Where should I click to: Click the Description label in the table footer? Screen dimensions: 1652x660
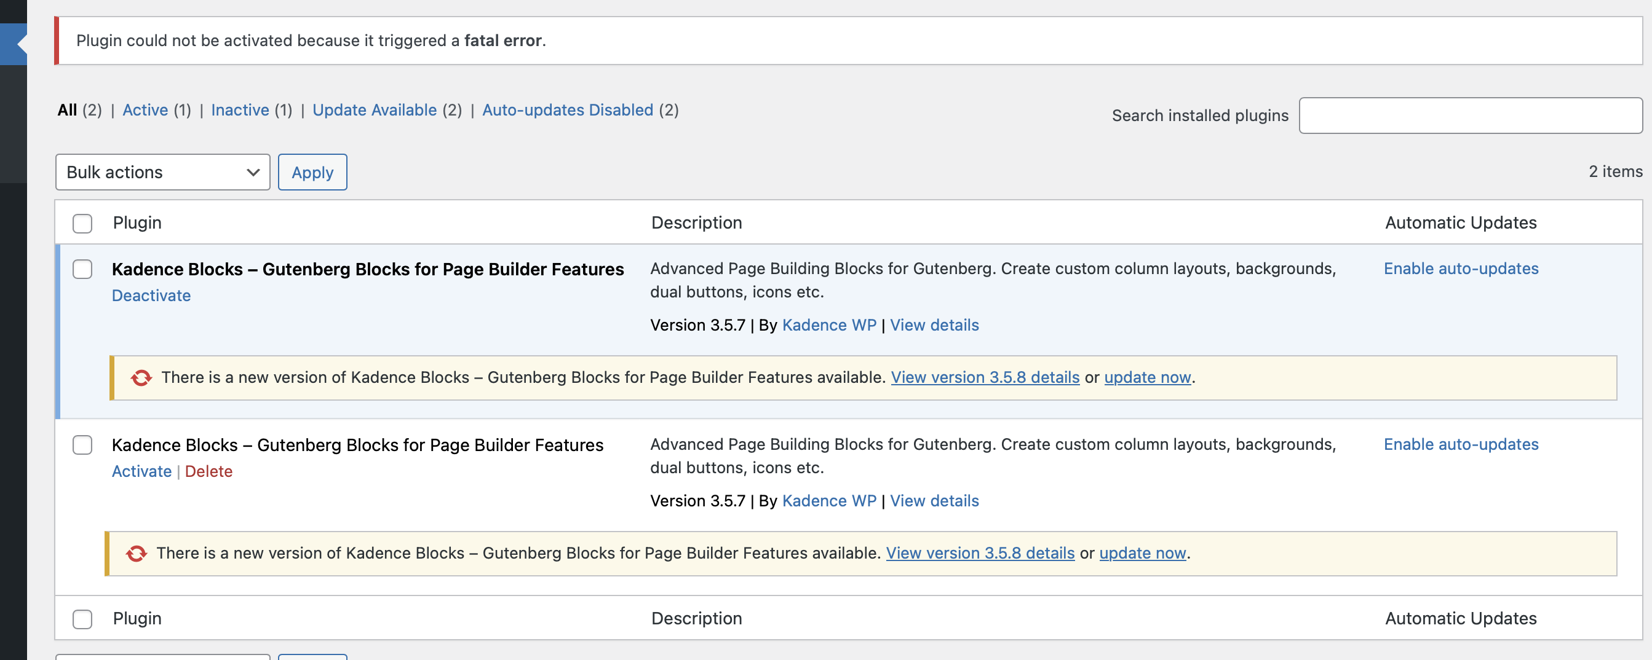coord(696,618)
